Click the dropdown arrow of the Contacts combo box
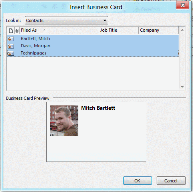Image resolution: width=193 pixels, height=192 pixels. pos(105,20)
